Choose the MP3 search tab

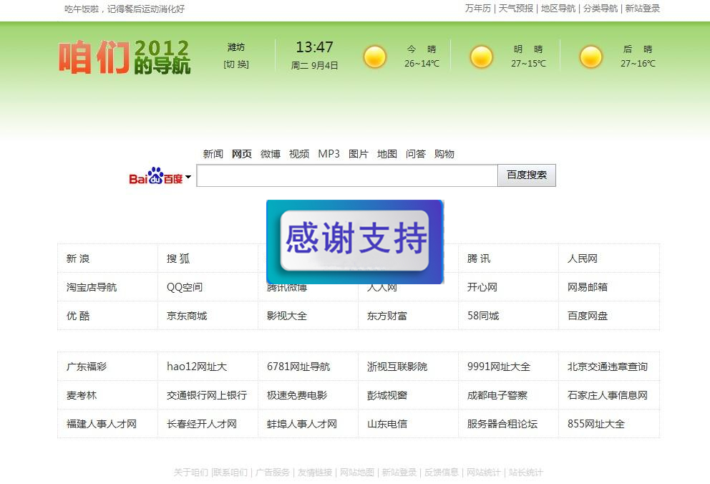[329, 154]
